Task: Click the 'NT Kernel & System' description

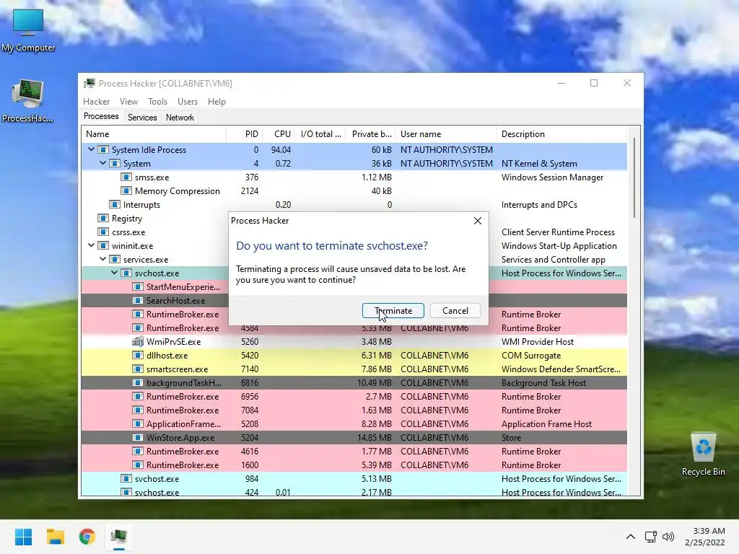Action: coord(539,164)
